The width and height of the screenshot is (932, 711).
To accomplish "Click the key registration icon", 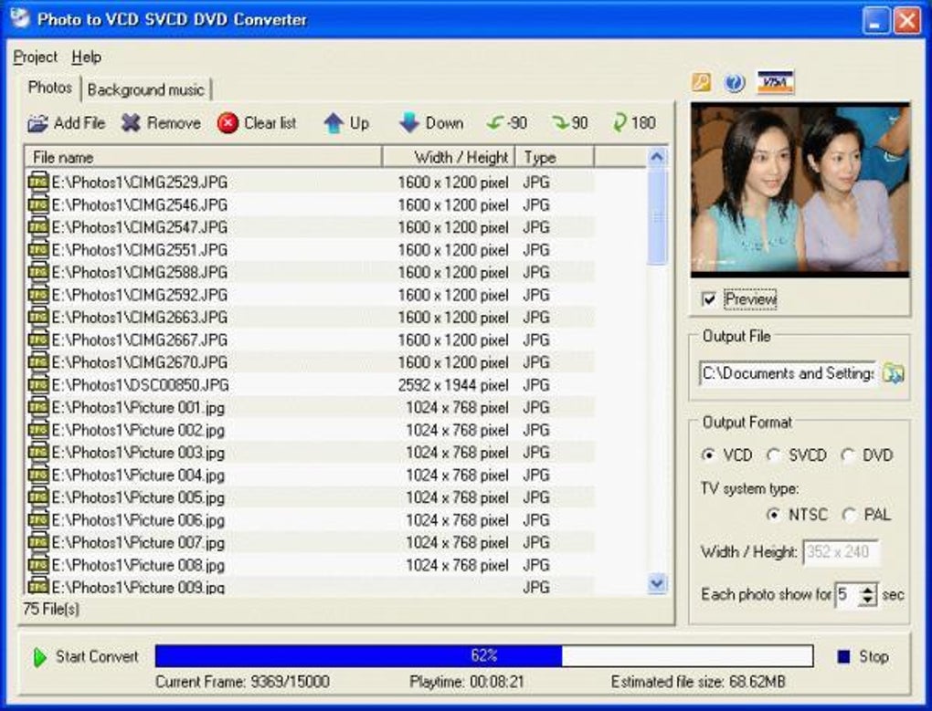I will [701, 83].
